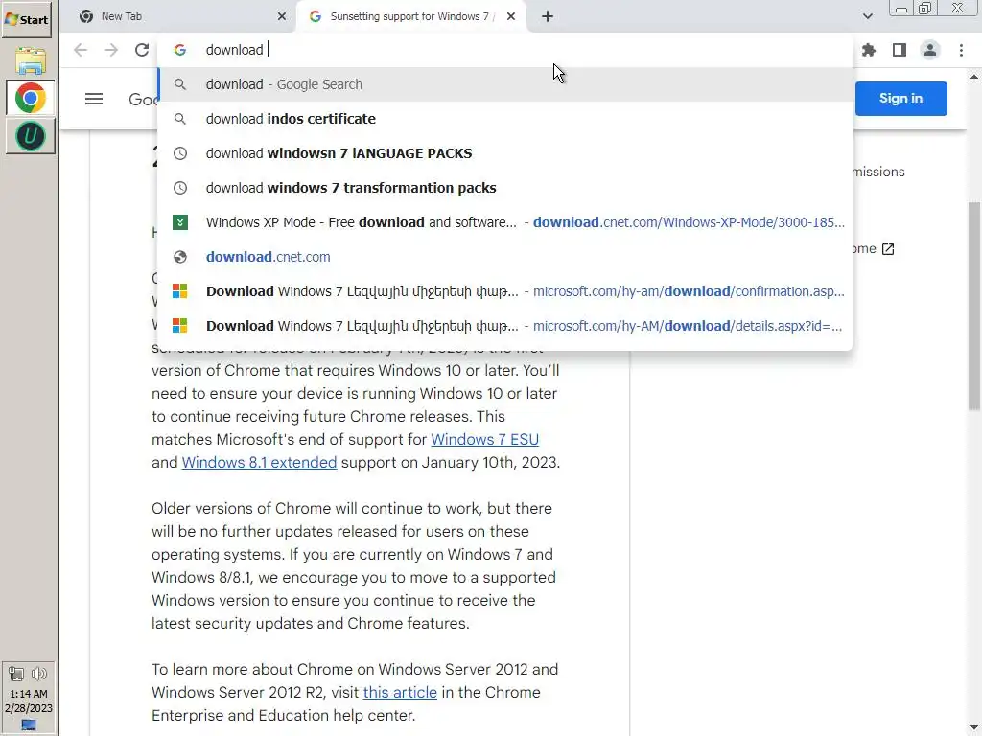
Task: Follow the Windows 7 ESU link
Action: click(x=484, y=439)
